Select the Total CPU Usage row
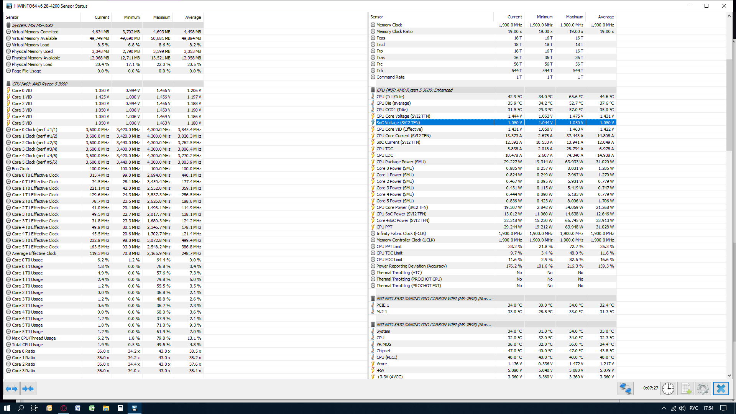The width and height of the screenshot is (736, 414). [x=27, y=345]
